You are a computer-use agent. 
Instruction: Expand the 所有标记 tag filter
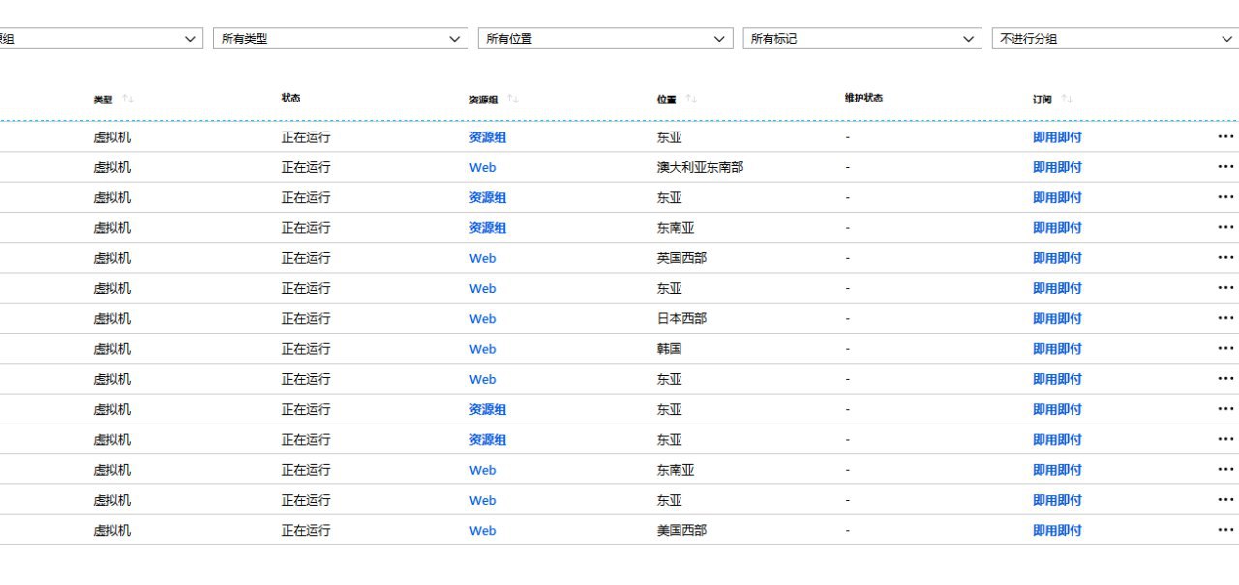(x=862, y=39)
